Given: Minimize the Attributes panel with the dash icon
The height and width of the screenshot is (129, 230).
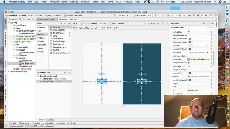Looking at the screenshot, I should point(212,24).
